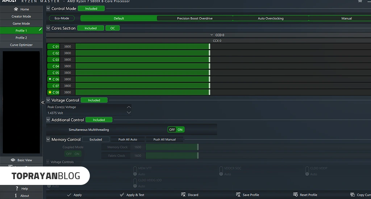Switch to Basic View
Viewport: 371px width, 199px height.
click(x=21, y=160)
